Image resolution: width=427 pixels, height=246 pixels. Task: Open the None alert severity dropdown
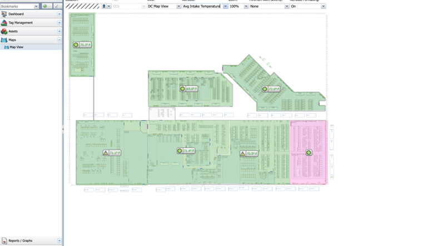point(287,6)
